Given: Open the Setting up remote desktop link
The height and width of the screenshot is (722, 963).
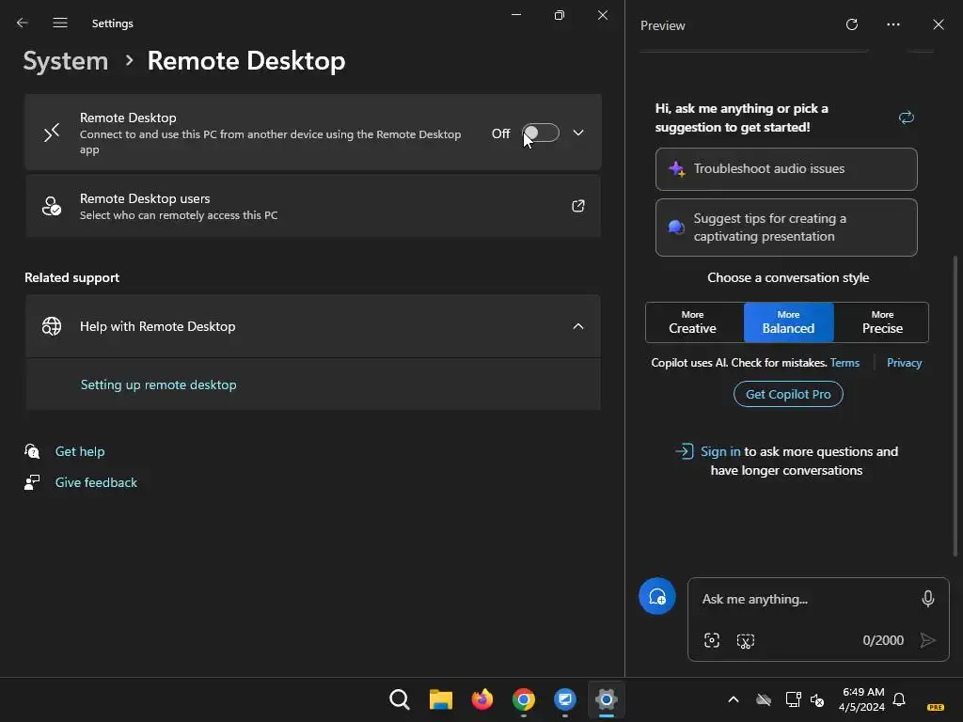Looking at the screenshot, I should tap(158, 385).
